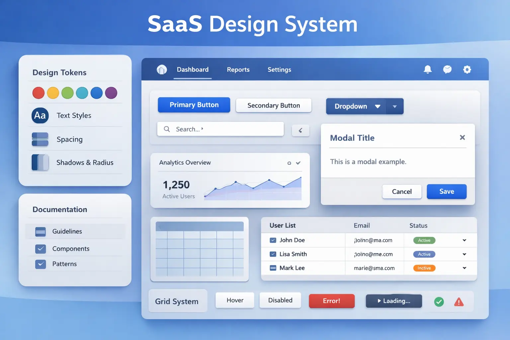
Task: Open the Text Styles 'Aa' icon
Action: pos(40,116)
